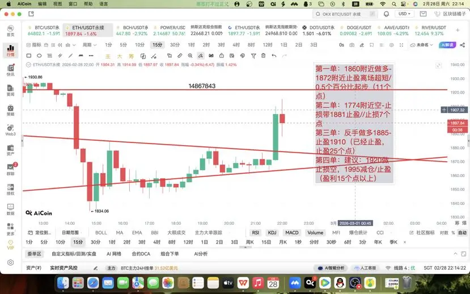Viewport: 470px width, 294px height.
Task: Click the pencil edit icon in chart toolbar
Action: [x=362, y=45]
